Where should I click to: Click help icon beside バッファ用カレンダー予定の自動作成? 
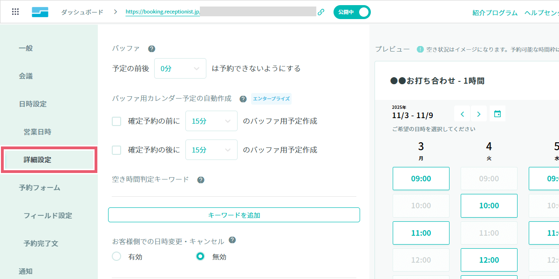(243, 99)
